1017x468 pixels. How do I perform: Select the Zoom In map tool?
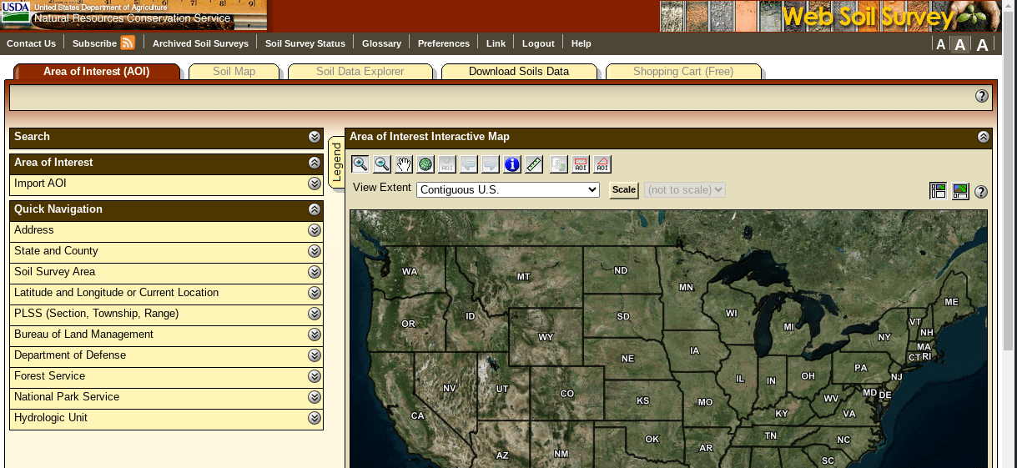(x=360, y=164)
